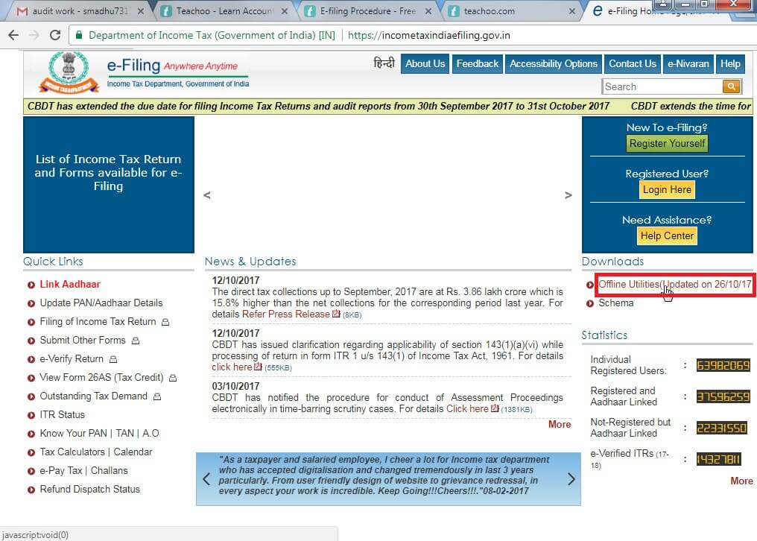Close the E-filing Procedure tab

tap(428, 11)
